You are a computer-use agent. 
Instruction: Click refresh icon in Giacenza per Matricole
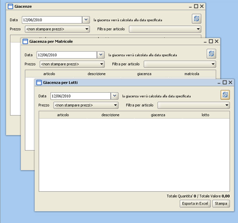[211, 54]
